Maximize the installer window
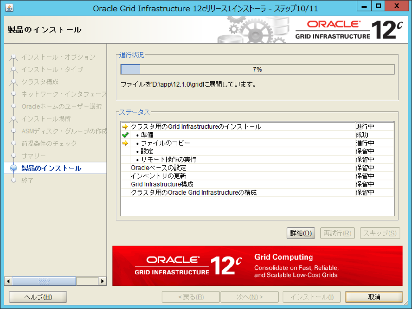This screenshot has height=309, width=412. tap(378, 6)
